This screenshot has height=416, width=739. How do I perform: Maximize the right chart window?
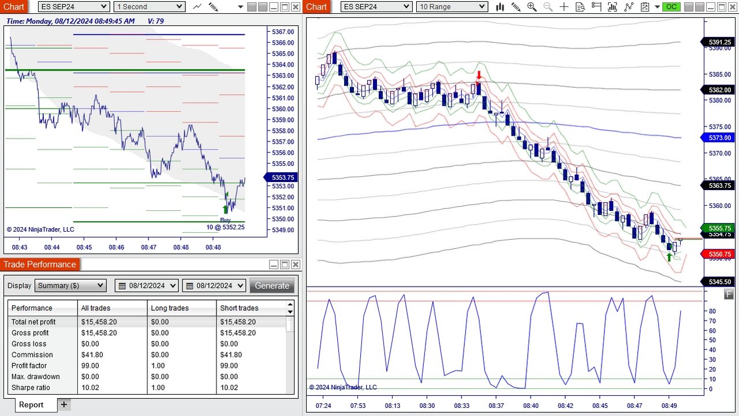point(721,7)
